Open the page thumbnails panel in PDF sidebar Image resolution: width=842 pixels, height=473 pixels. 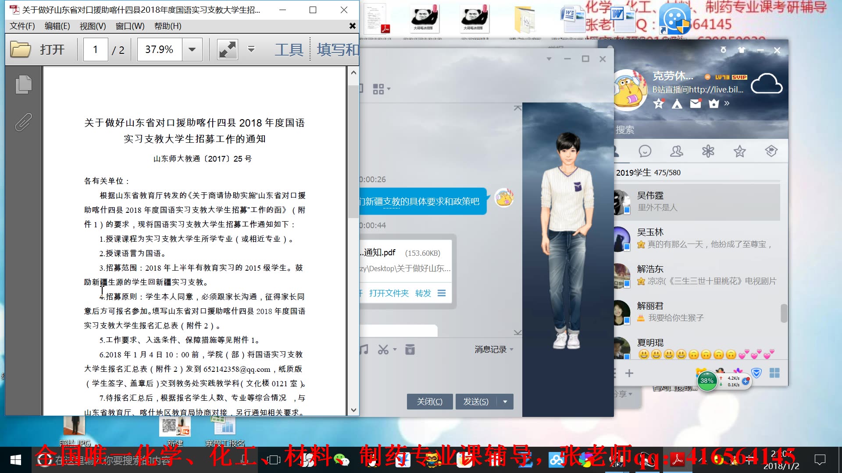(24, 85)
